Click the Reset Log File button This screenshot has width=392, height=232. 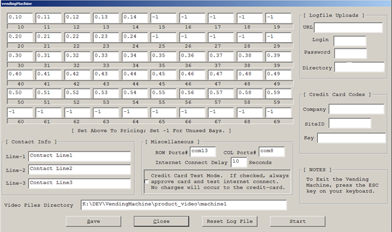pos(229,221)
